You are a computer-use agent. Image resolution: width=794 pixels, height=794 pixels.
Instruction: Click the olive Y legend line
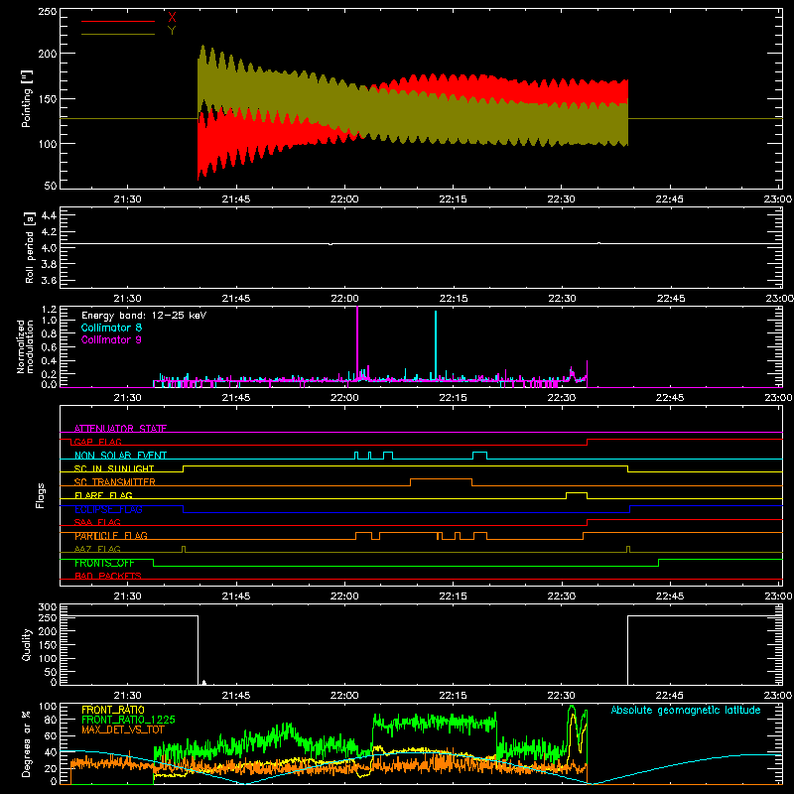118,34
